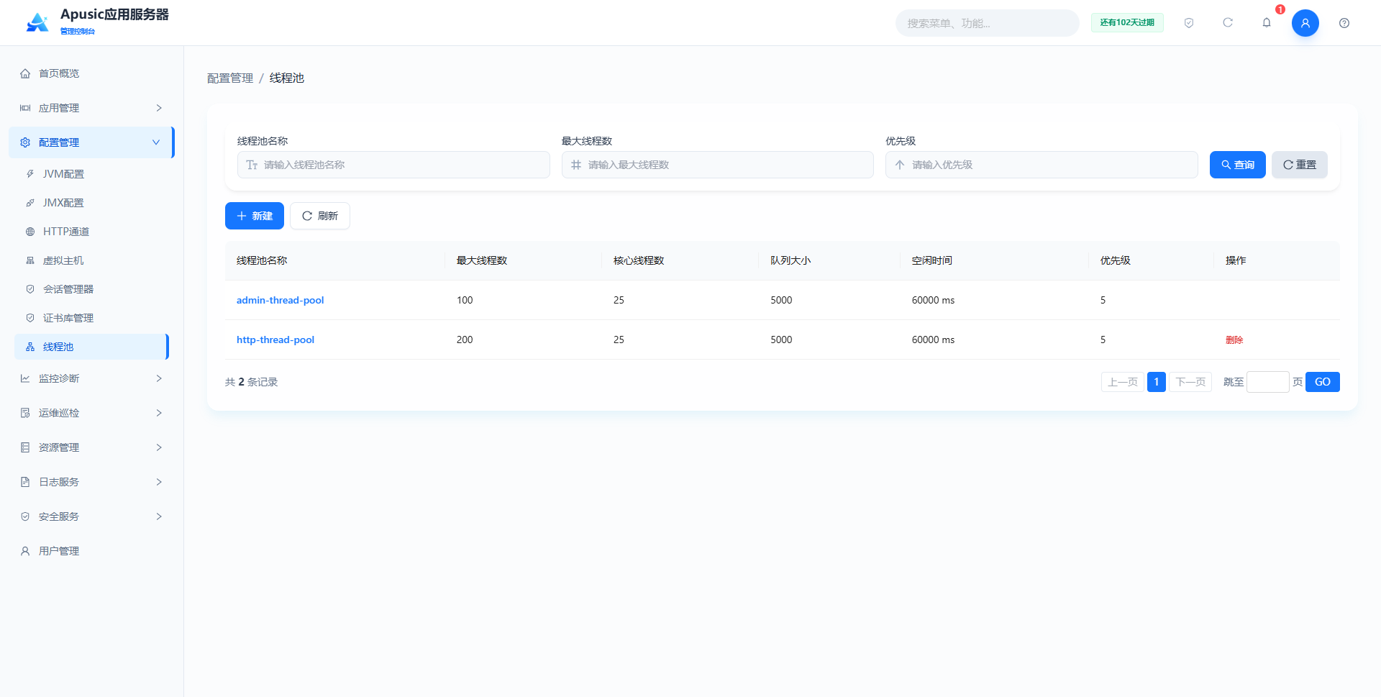This screenshot has width=1381, height=697.
Task: Click the 用户管理 person icon
Action: pos(25,551)
